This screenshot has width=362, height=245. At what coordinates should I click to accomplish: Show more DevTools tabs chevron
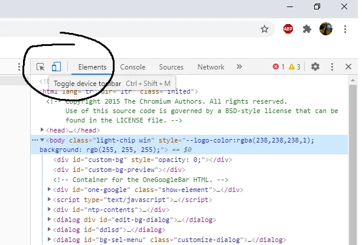coord(239,67)
